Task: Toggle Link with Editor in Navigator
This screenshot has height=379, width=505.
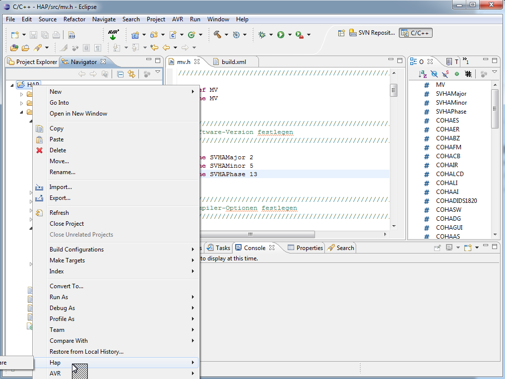Action: click(x=131, y=74)
